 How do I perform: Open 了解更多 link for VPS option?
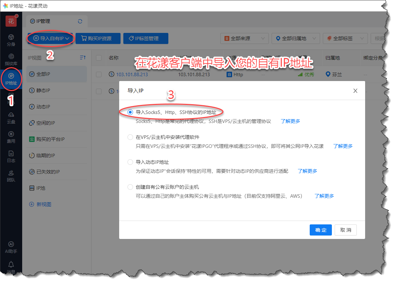[x=343, y=146]
